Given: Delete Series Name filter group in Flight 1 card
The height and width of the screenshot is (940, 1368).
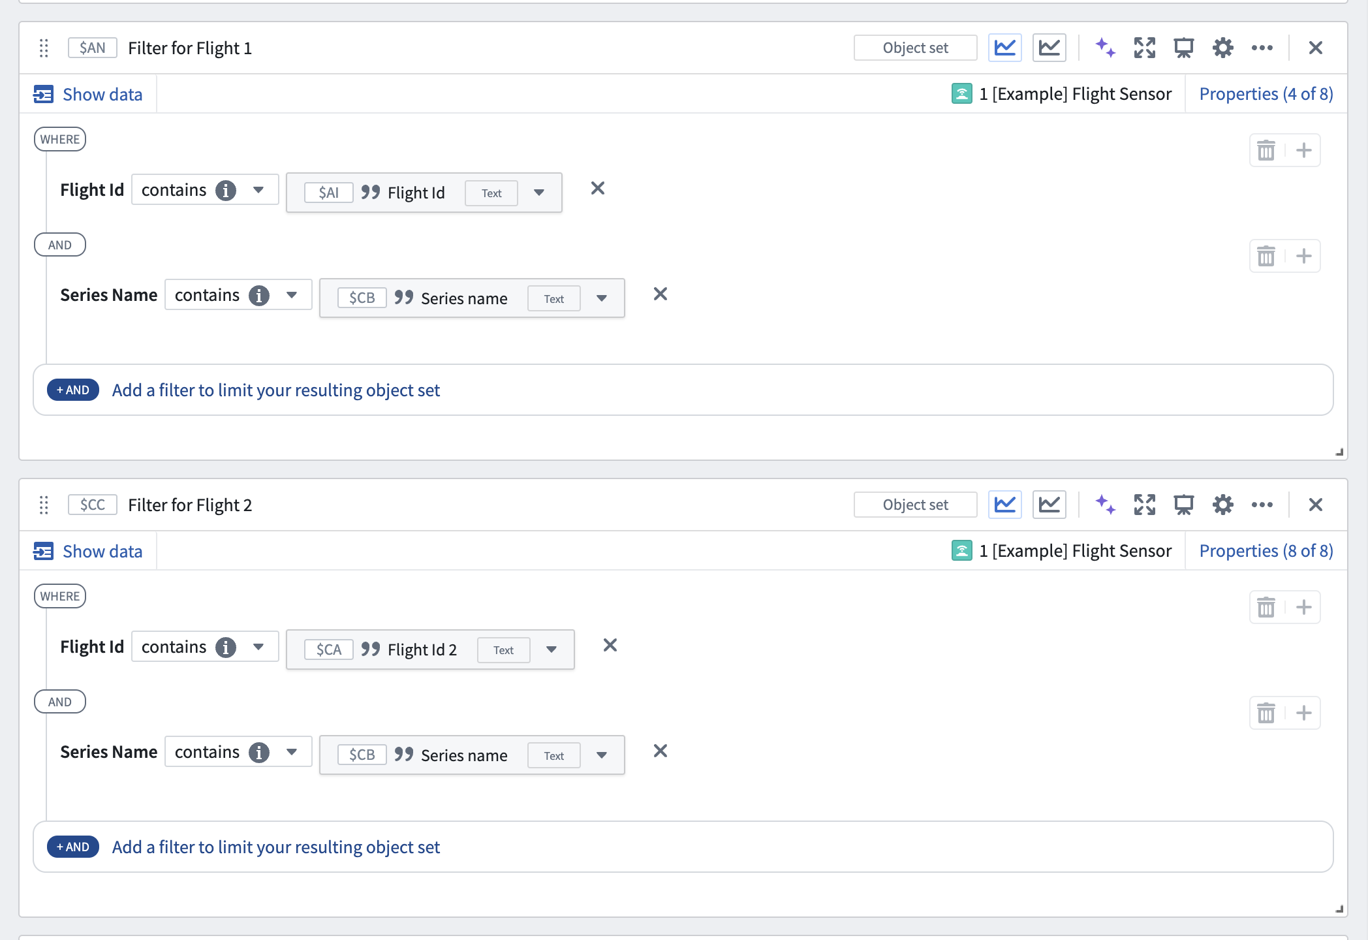Looking at the screenshot, I should click(1266, 256).
